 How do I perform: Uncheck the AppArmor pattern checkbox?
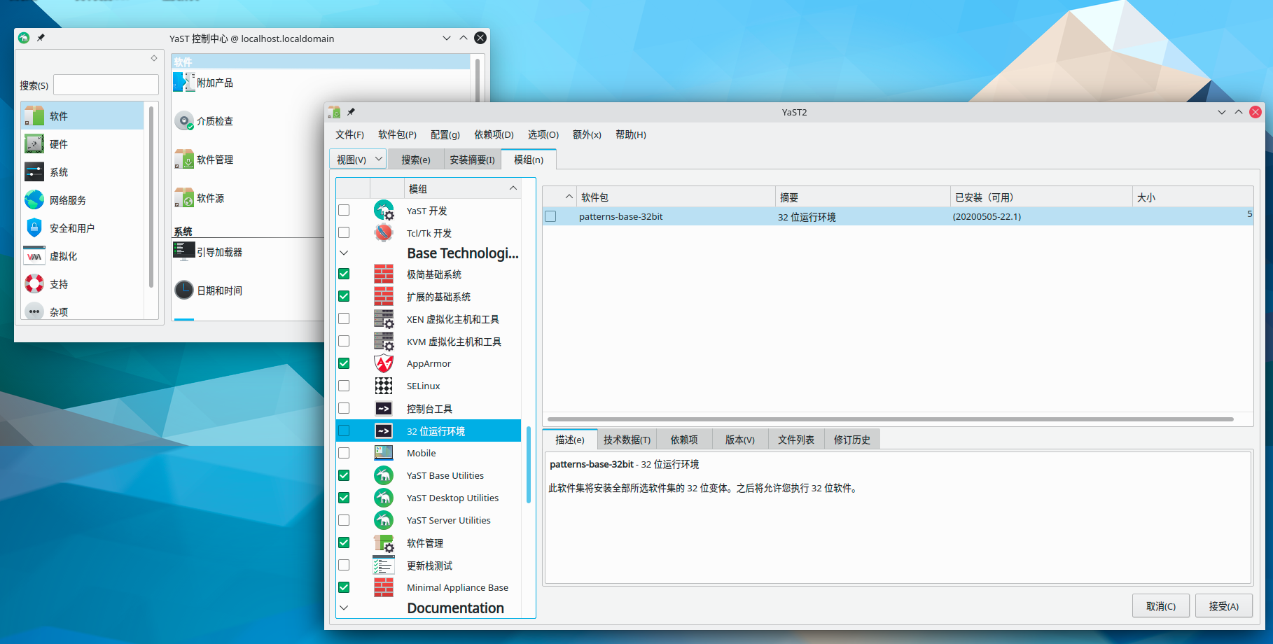[x=344, y=363]
